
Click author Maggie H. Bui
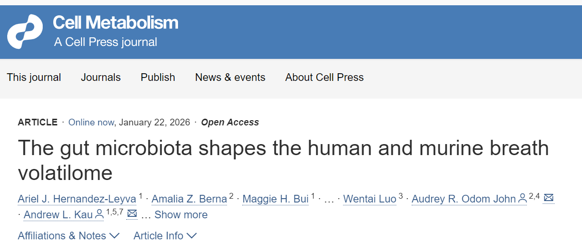[275, 199]
